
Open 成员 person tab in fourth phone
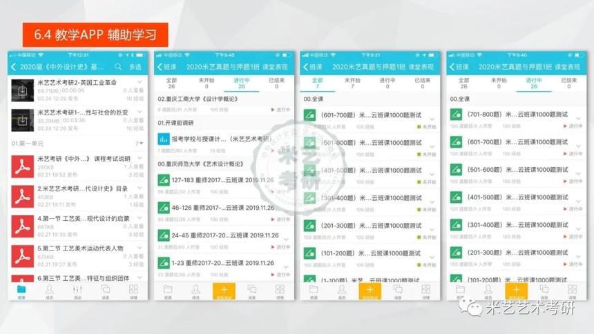point(488,292)
